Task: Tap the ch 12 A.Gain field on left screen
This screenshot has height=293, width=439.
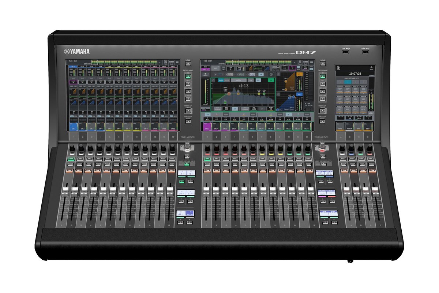Action: tap(173, 82)
